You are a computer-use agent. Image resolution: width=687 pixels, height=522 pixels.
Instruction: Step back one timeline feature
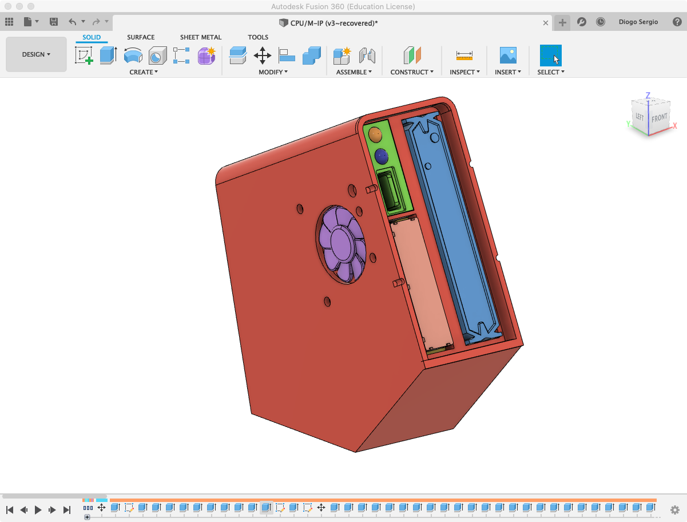click(23, 510)
